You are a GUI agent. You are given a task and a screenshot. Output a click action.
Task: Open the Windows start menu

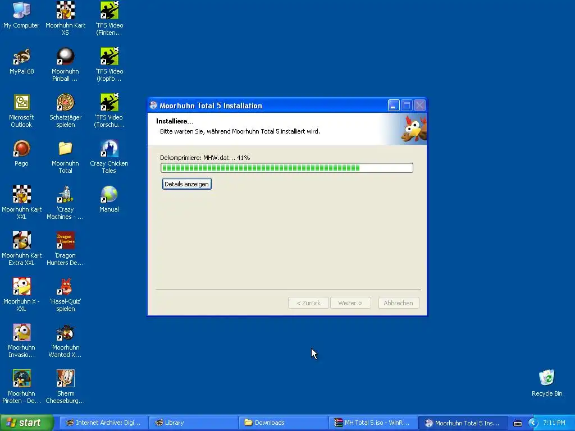point(26,423)
